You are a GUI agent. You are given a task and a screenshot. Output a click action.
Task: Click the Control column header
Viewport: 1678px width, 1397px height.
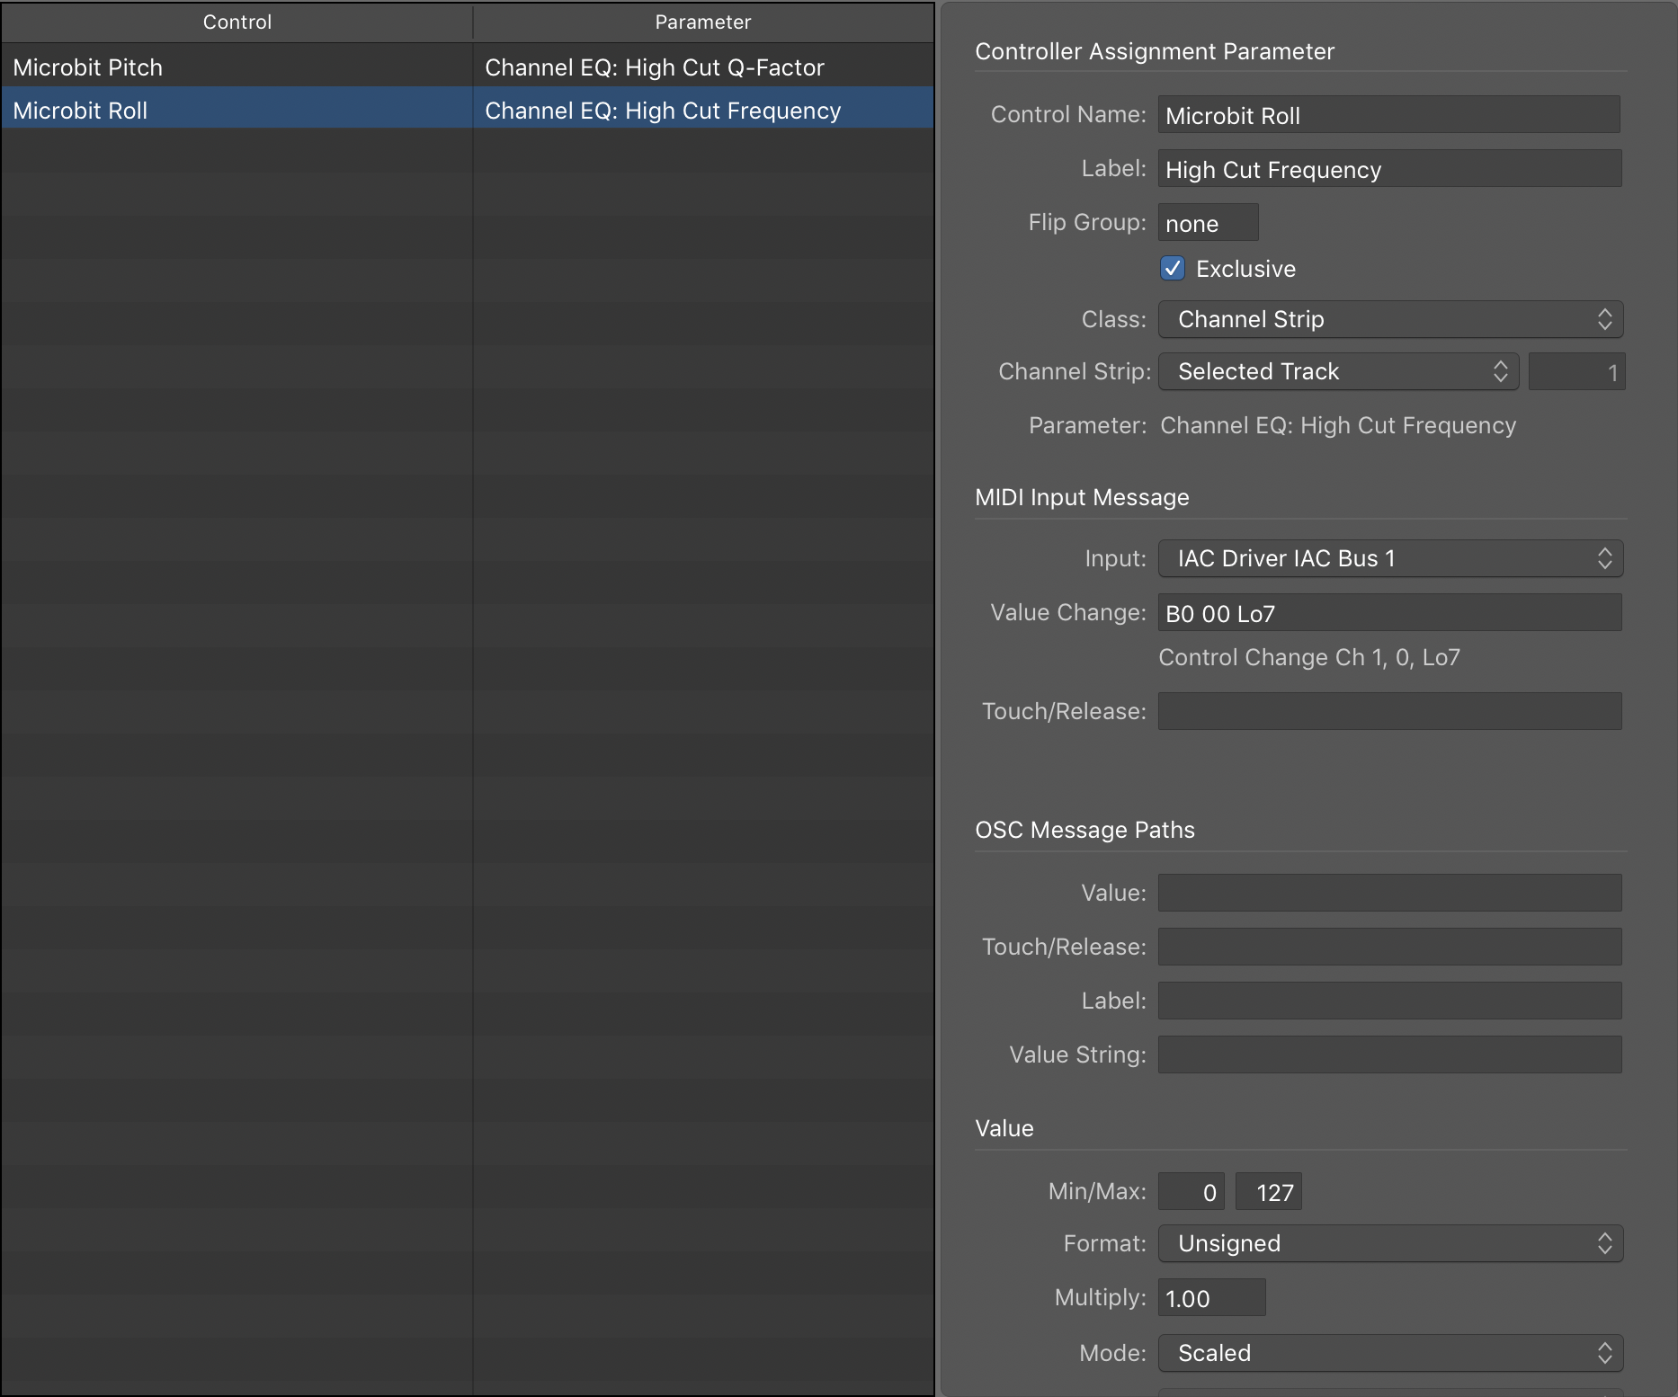click(x=237, y=22)
